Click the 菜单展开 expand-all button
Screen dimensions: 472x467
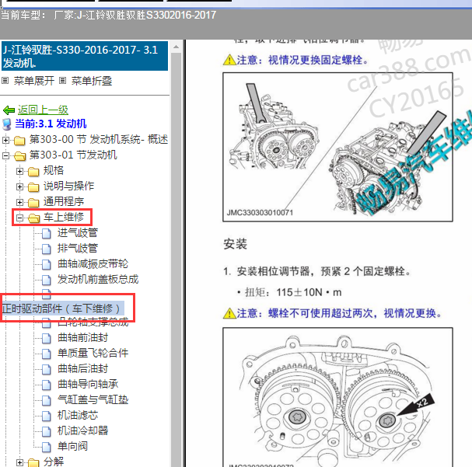34,81
